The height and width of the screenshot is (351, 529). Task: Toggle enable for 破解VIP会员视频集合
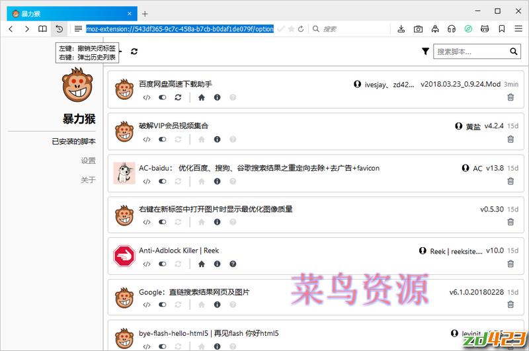tap(163, 139)
